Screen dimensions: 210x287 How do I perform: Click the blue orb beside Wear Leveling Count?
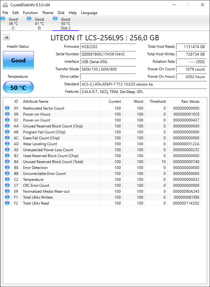7,144
